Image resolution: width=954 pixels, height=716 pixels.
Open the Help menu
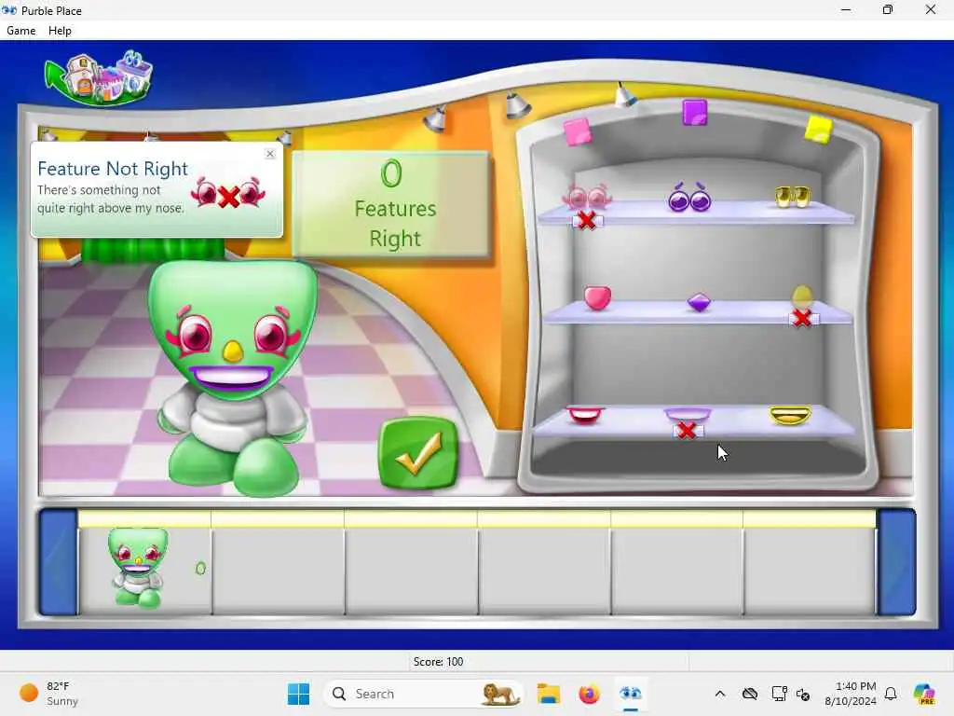(x=60, y=31)
